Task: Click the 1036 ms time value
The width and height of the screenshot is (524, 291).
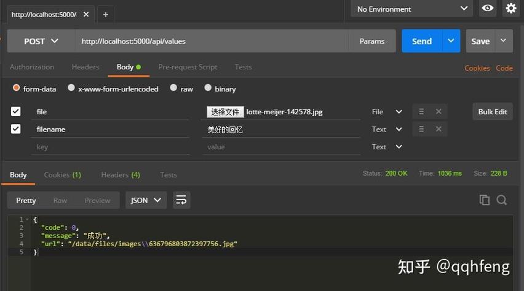Action: pyautogui.click(x=450, y=173)
